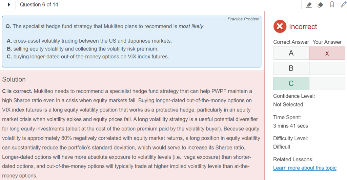Select answer box B under Correct Answer
This screenshot has width=347, height=180.
pyautogui.click(x=291, y=68)
